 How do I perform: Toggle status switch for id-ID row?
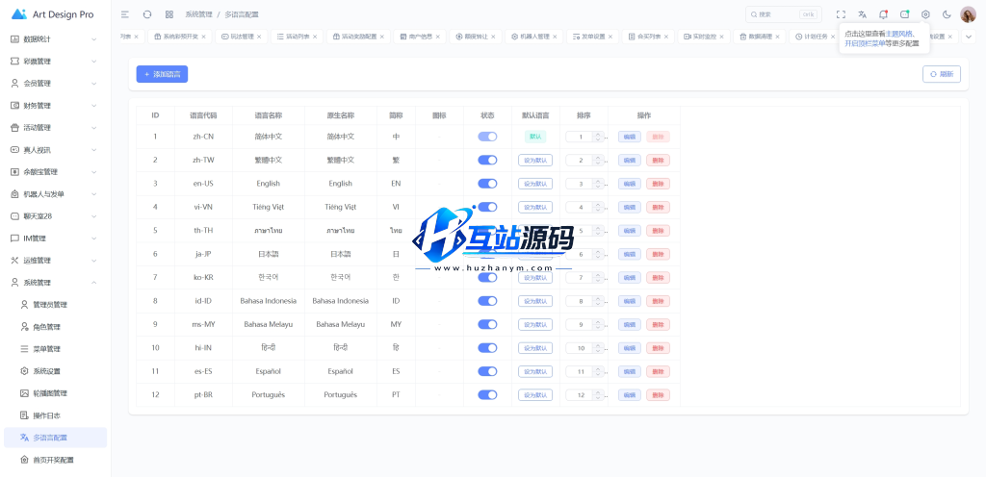(x=487, y=301)
